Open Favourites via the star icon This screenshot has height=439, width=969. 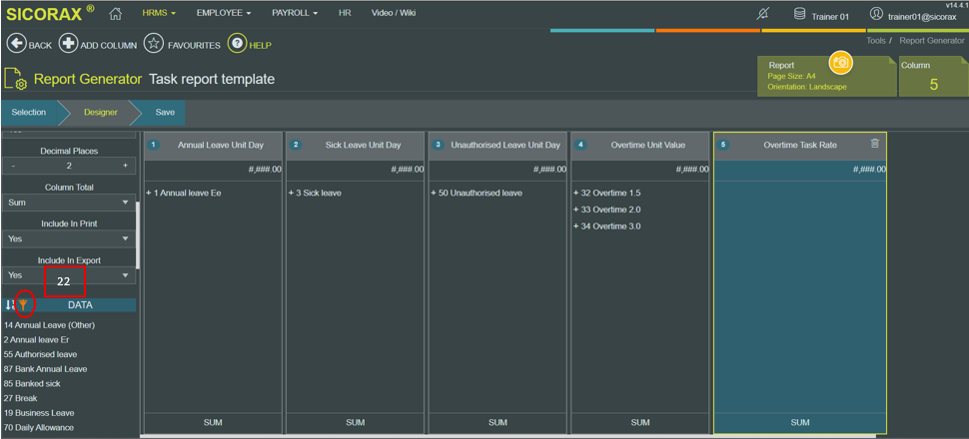coord(153,45)
